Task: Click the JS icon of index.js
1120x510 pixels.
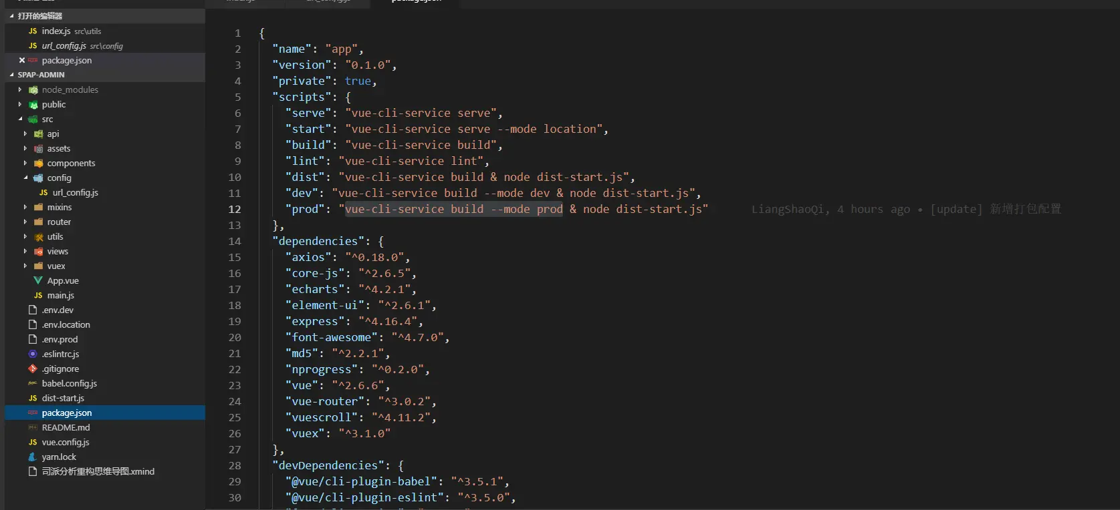Action: click(x=33, y=31)
